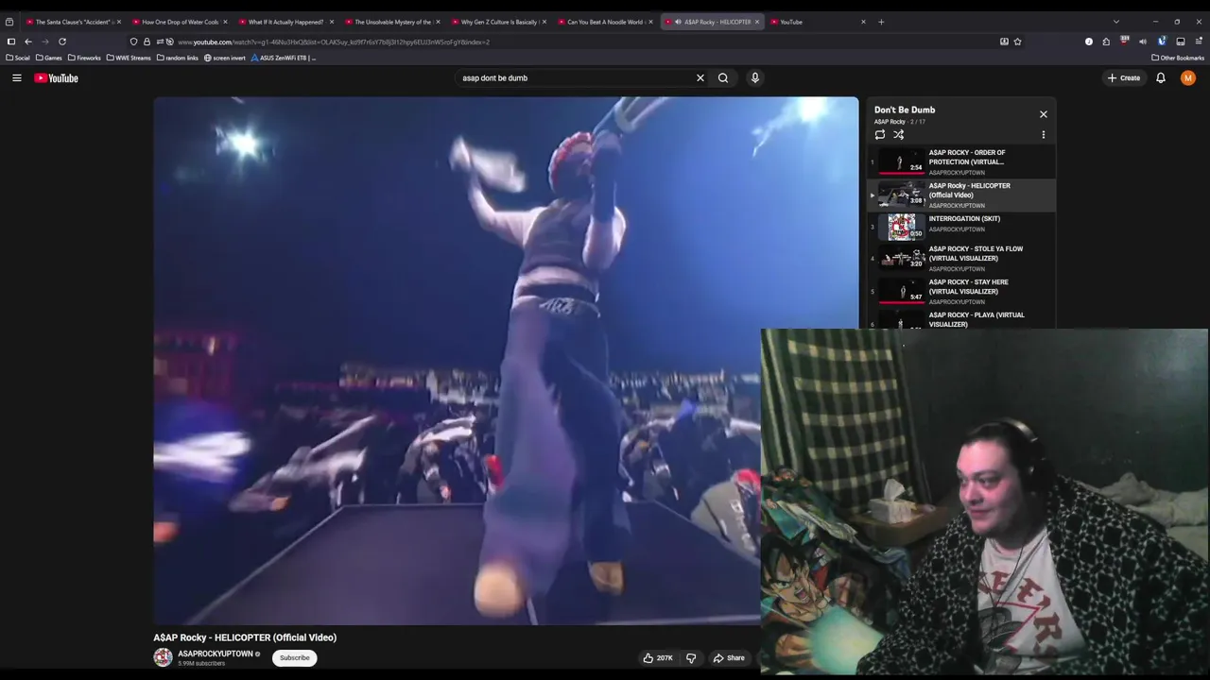This screenshot has width=1210, height=680.
Task: Switch to How One Drop of Water tab
Action: (x=180, y=22)
